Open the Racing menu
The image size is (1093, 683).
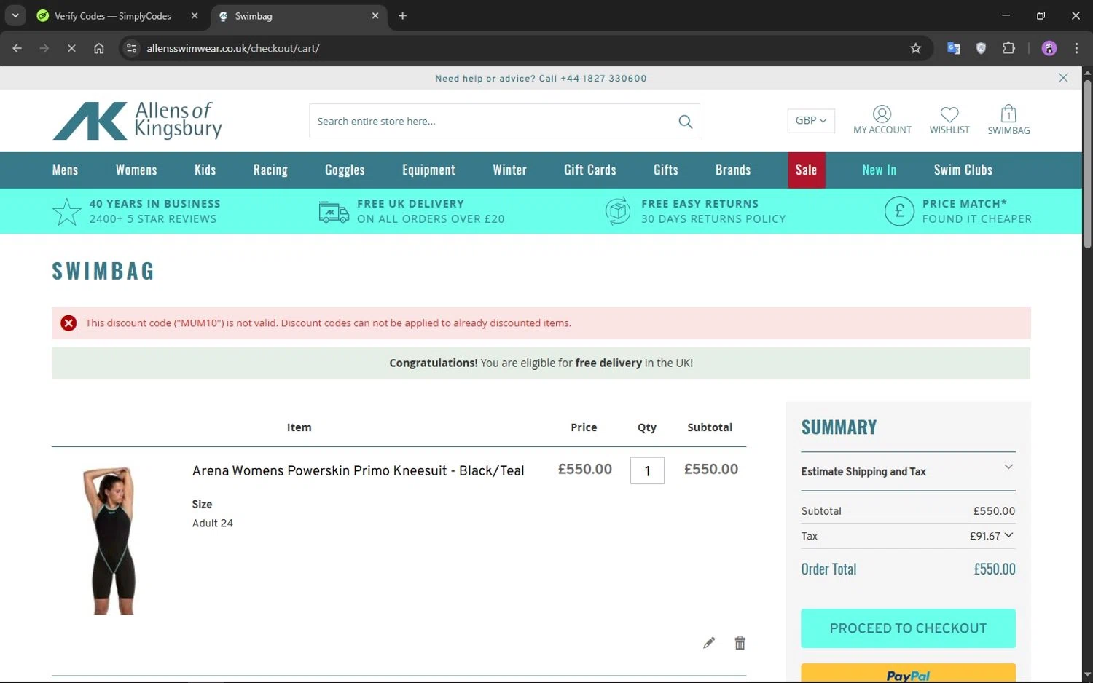pyautogui.click(x=270, y=170)
